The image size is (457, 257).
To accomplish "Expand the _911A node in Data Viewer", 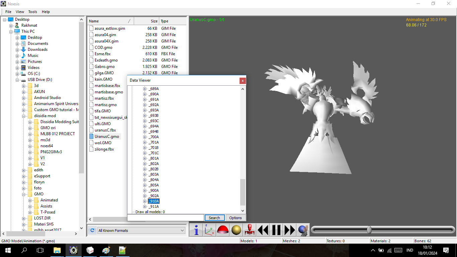I will point(145,206).
